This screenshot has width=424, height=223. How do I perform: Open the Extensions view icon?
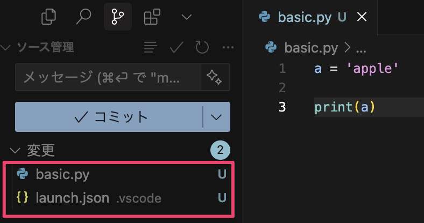[x=152, y=17]
